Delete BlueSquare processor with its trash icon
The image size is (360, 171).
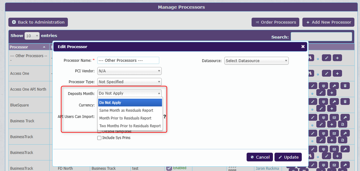click(x=345, y=101)
